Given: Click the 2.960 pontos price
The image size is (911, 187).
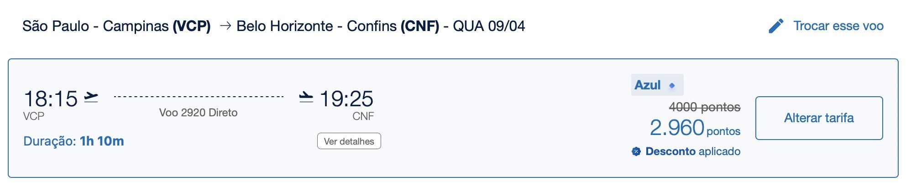Looking at the screenshot, I should click(x=695, y=128).
